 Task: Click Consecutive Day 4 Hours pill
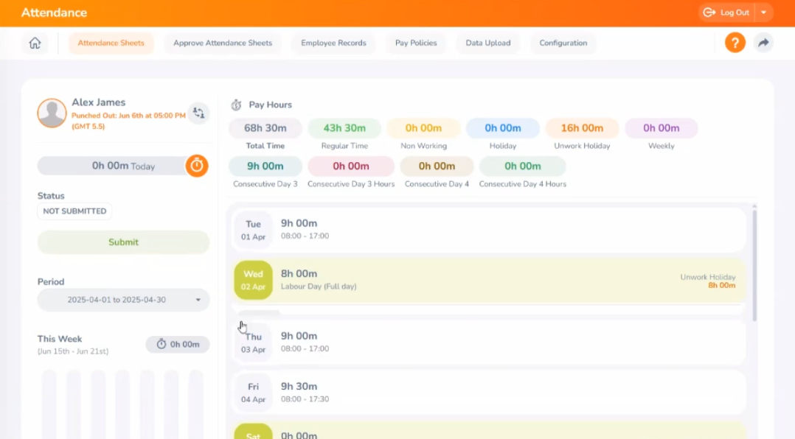pos(523,166)
